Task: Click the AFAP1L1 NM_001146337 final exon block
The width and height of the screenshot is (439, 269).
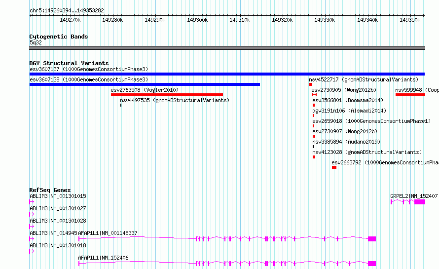Action: click(x=372, y=239)
